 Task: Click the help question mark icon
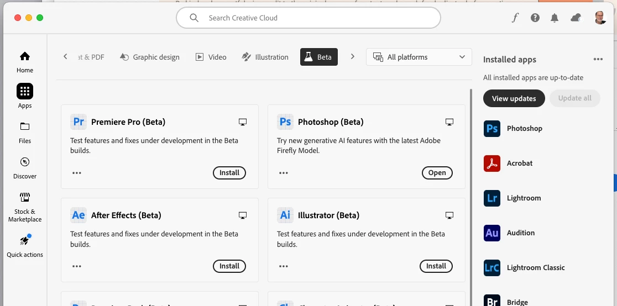[x=535, y=18]
